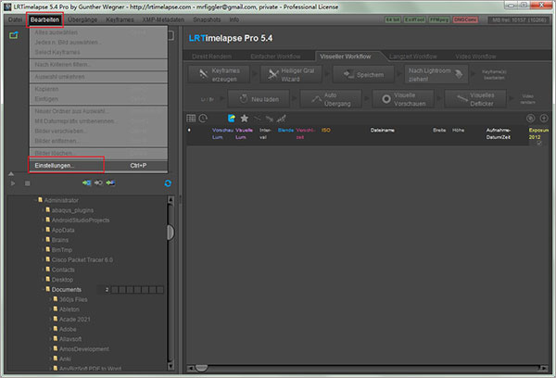Expand the Documents folder in tree
Image resolution: width=556 pixels, height=378 pixels.
click(x=45, y=290)
